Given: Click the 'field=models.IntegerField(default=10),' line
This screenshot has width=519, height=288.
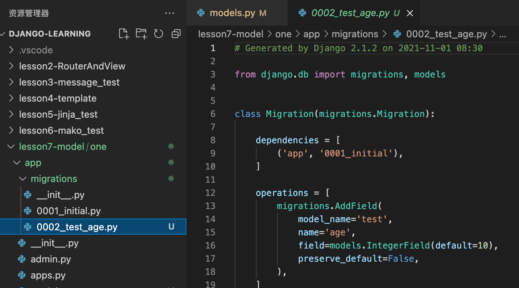Looking at the screenshot, I should point(398,246).
